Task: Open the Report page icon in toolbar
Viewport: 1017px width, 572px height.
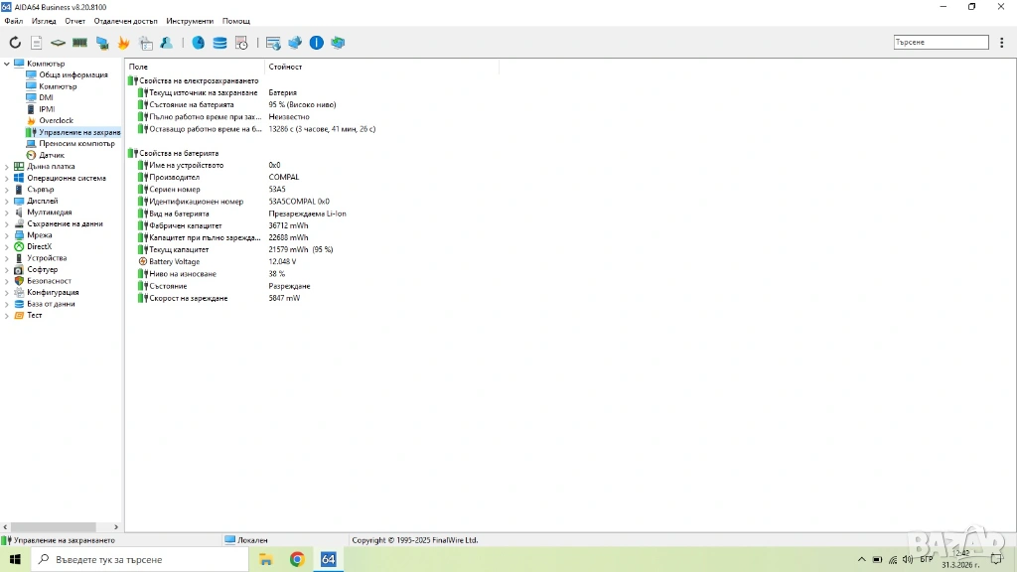Action: coord(37,43)
